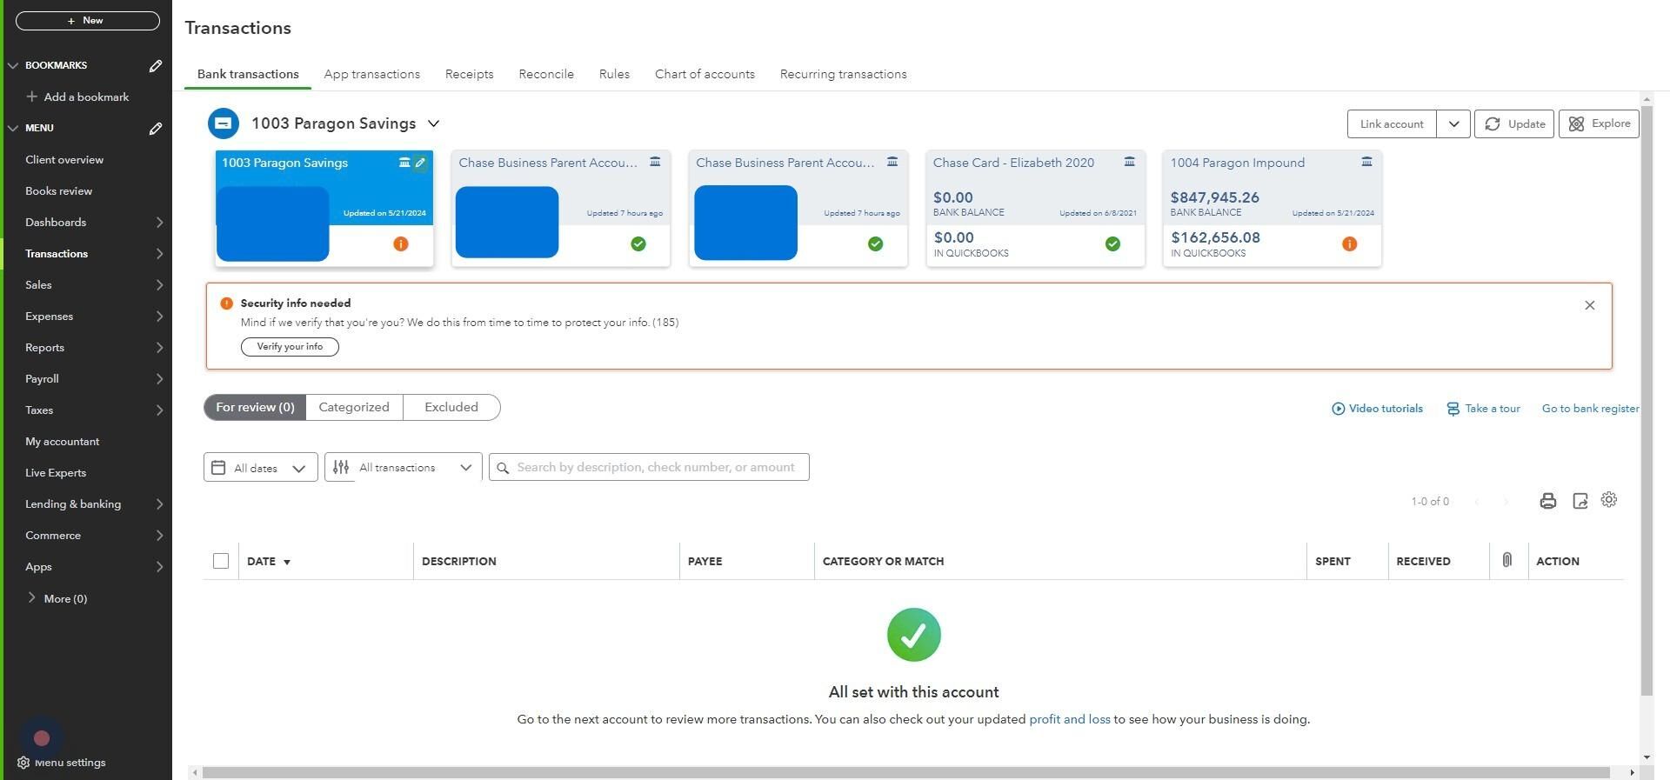
Task: Open the Receipts tab
Action: tap(470, 75)
